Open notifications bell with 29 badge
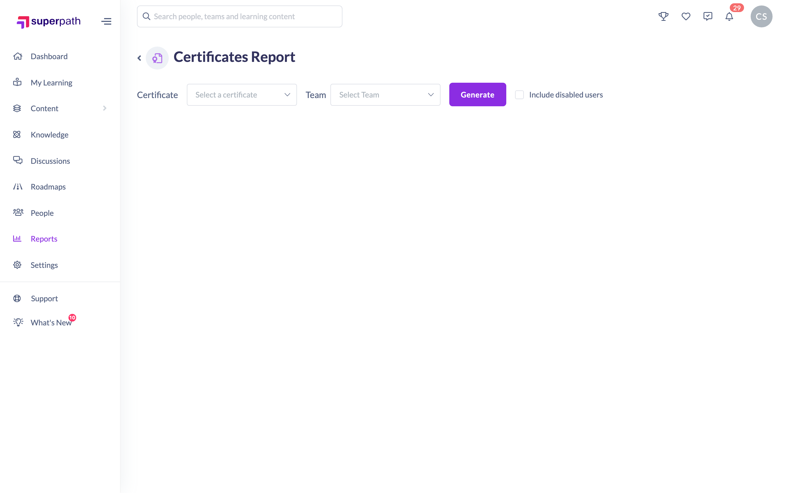The image size is (789, 493). [729, 16]
